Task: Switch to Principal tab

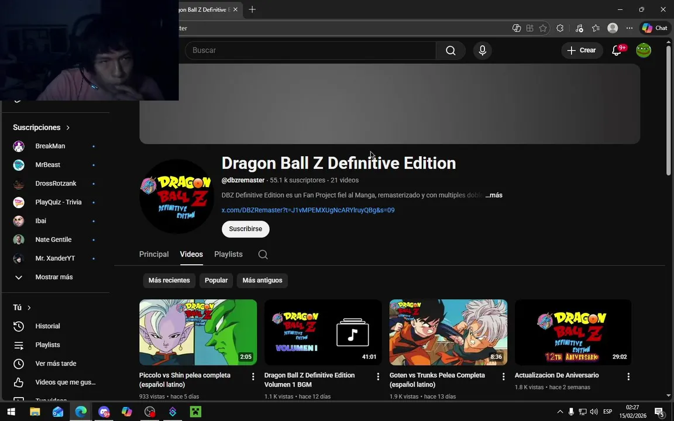Action: click(154, 254)
